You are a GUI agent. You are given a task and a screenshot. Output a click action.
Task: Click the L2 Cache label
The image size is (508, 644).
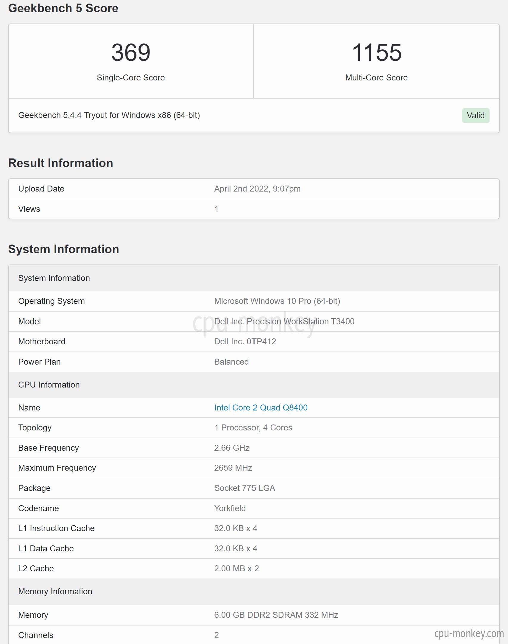point(36,569)
